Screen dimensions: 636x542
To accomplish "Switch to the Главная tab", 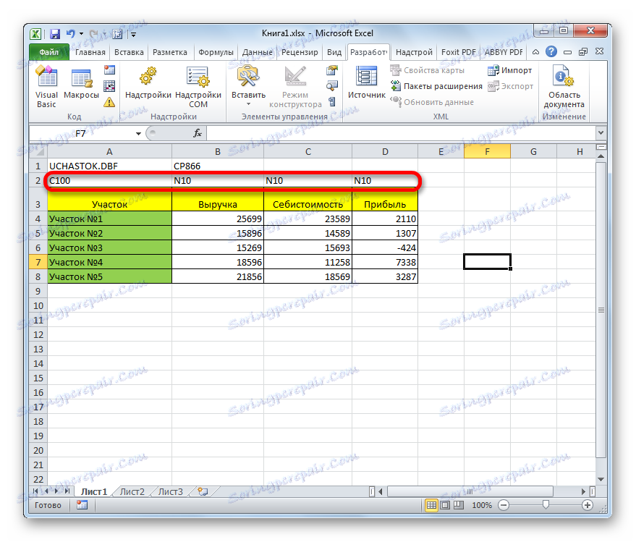I will coord(90,52).
